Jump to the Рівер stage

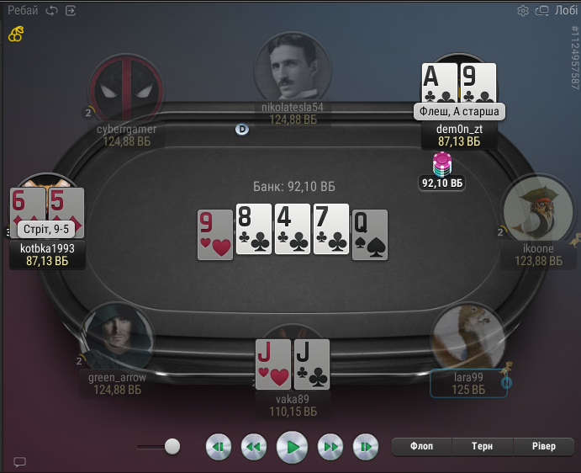pos(544,446)
